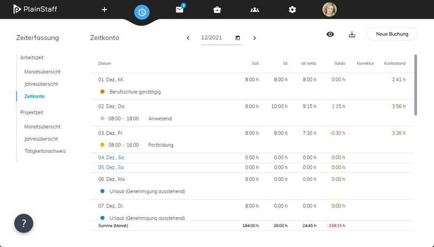Open the mail inbox icon
Viewport: 434px width, 247px height.
(x=180, y=10)
